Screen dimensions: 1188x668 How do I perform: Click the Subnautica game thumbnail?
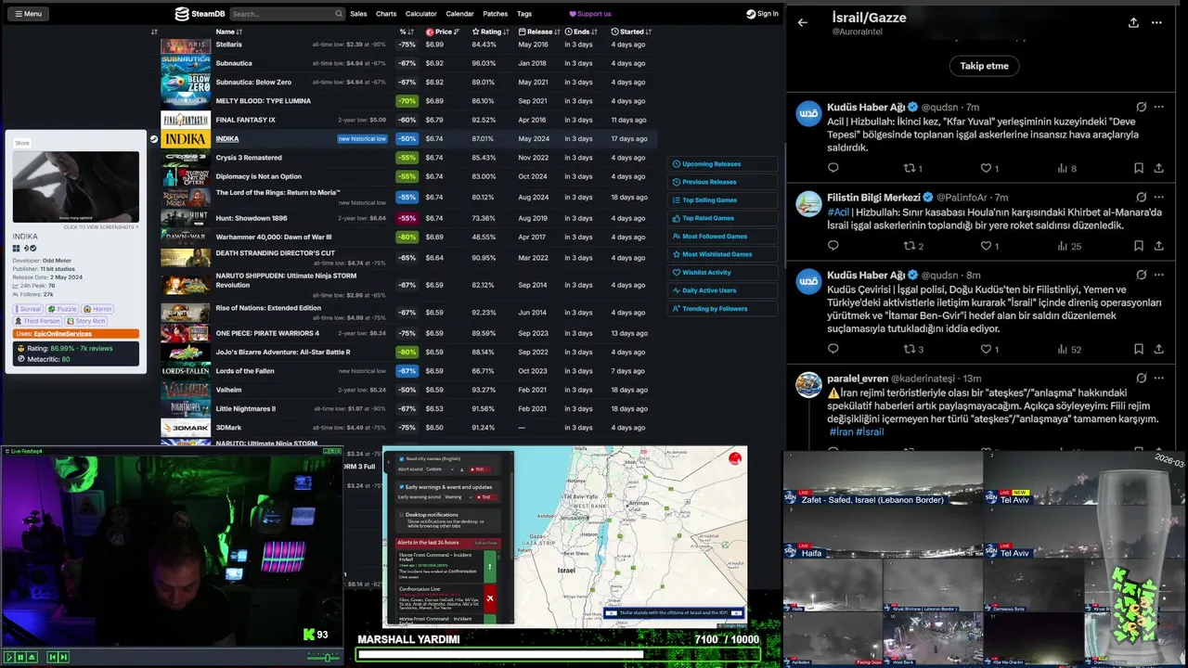coord(186,63)
